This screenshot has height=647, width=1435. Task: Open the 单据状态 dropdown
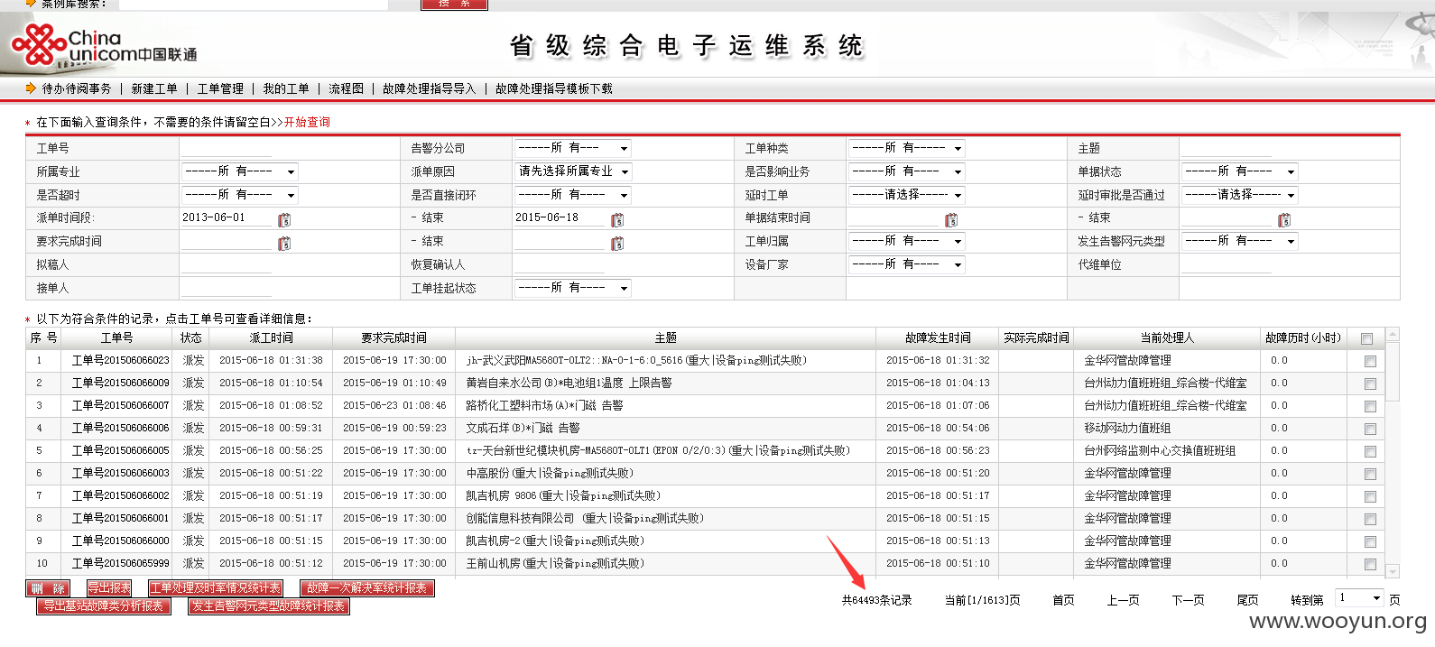[x=1240, y=171]
